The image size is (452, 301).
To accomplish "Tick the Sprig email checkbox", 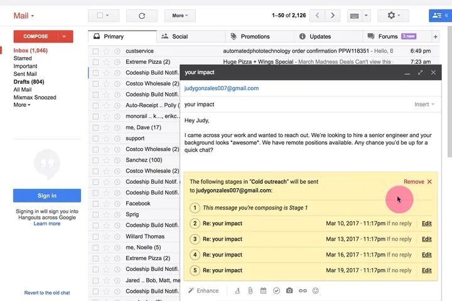I will [95, 214].
